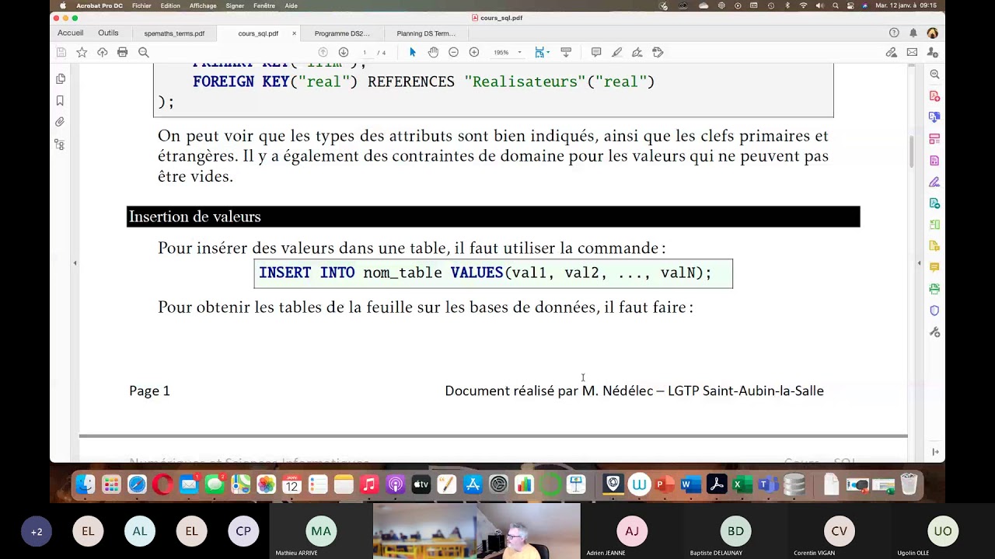Open the user profile avatar

(932, 33)
